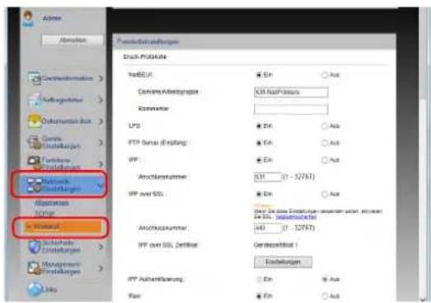Open the Allgemein submenu entry
The image size is (431, 303).
point(52,203)
